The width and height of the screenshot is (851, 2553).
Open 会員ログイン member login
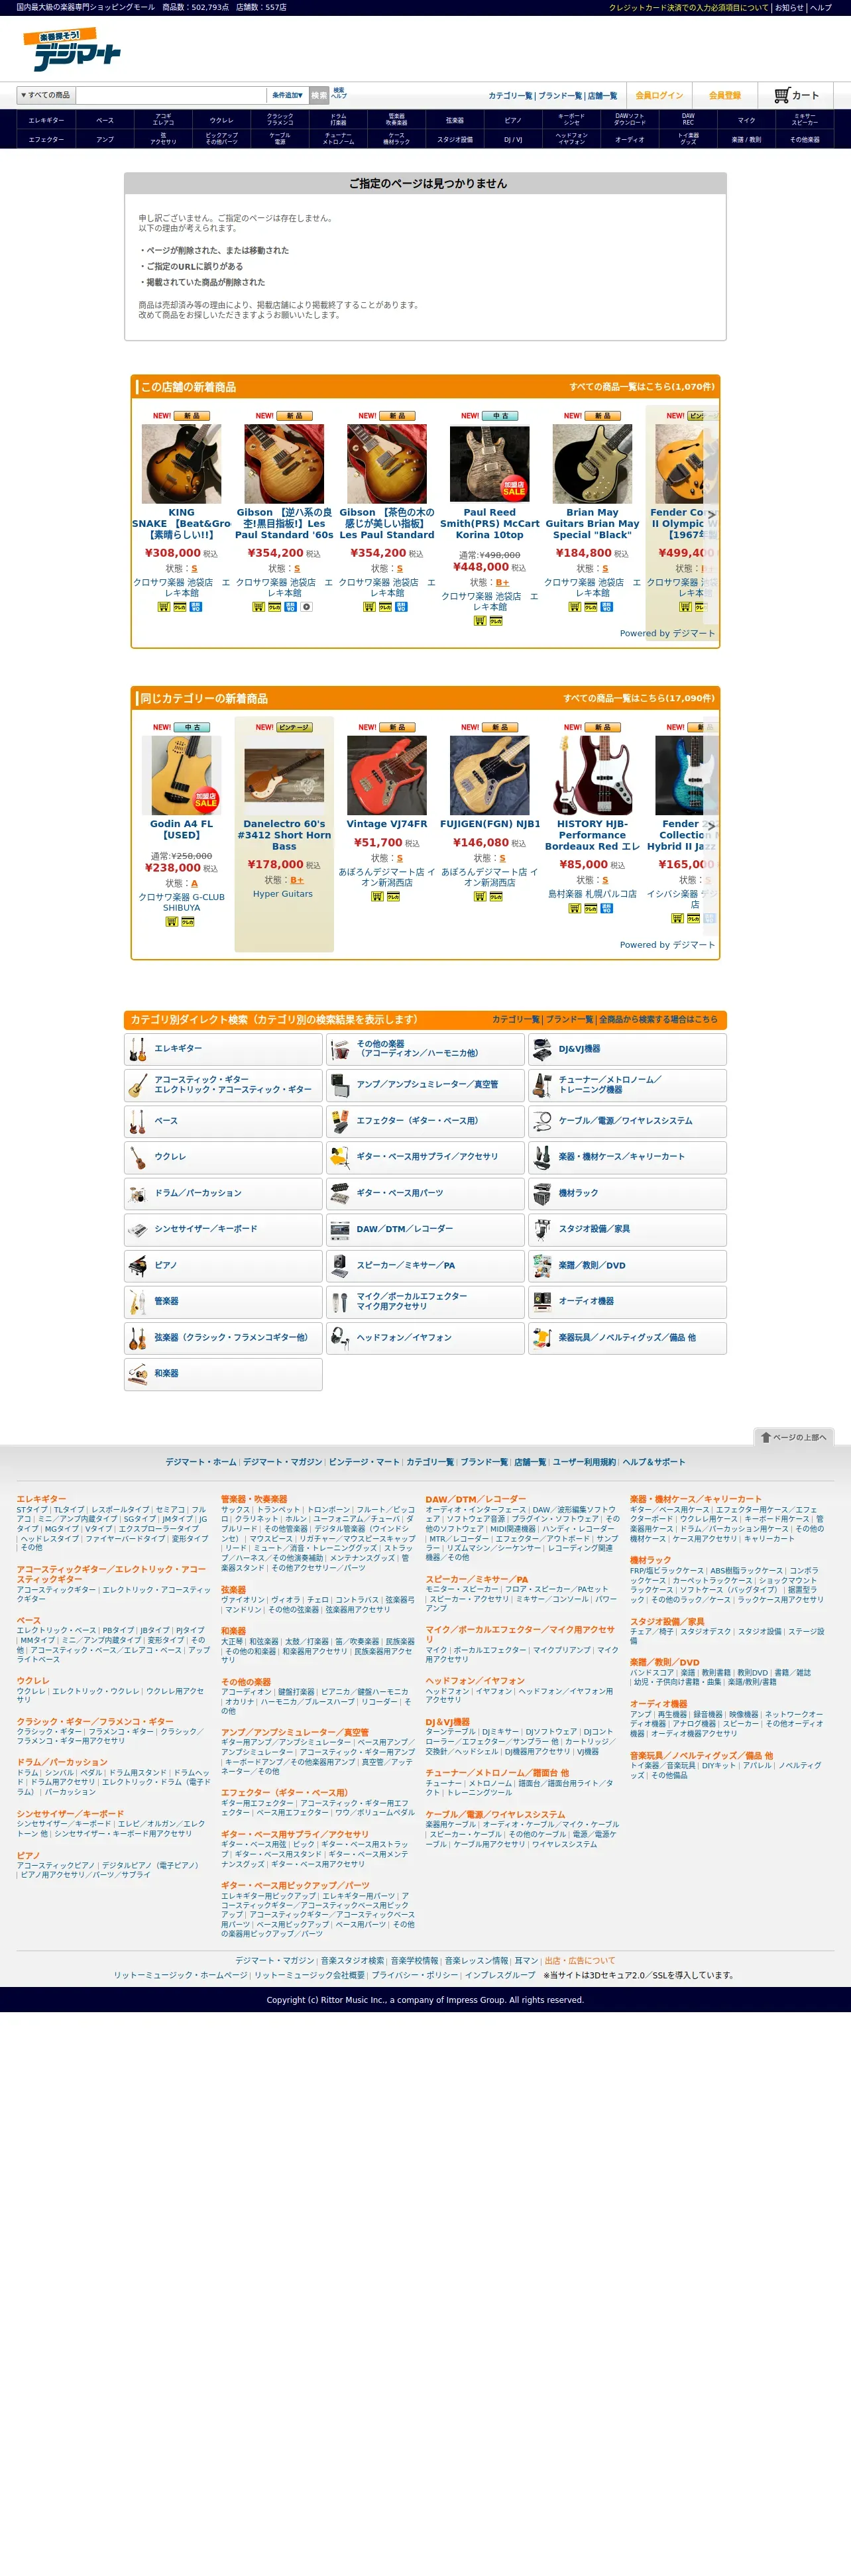point(659,95)
